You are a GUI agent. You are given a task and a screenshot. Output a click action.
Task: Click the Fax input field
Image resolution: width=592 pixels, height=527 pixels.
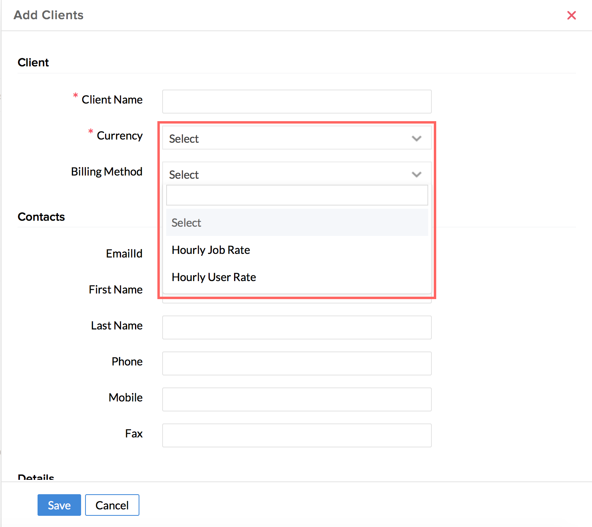pyautogui.click(x=296, y=435)
